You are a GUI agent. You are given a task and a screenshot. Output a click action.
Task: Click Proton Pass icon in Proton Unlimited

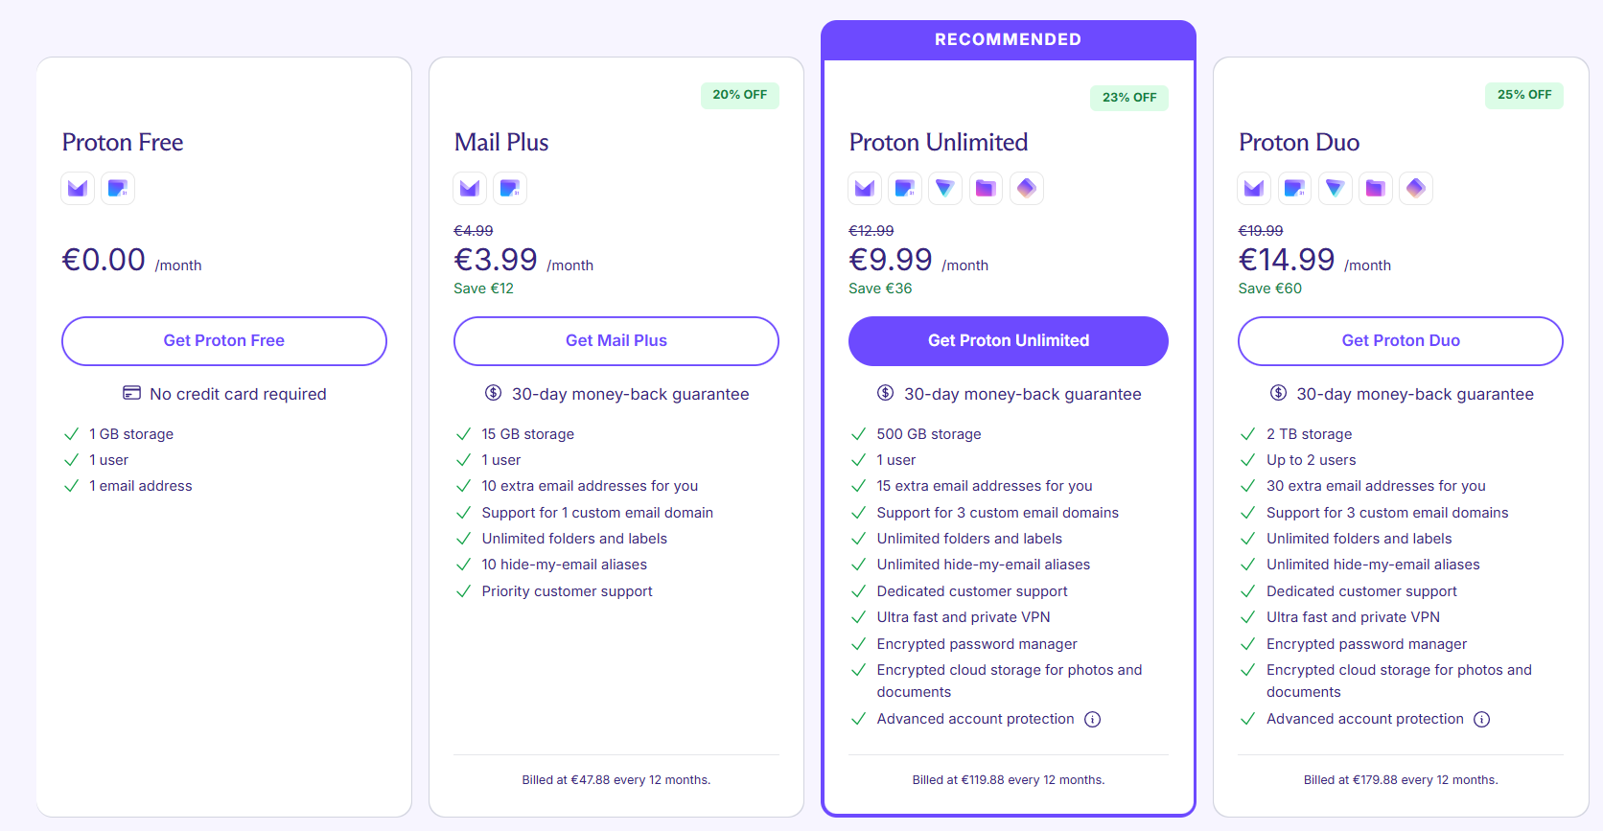click(1027, 188)
